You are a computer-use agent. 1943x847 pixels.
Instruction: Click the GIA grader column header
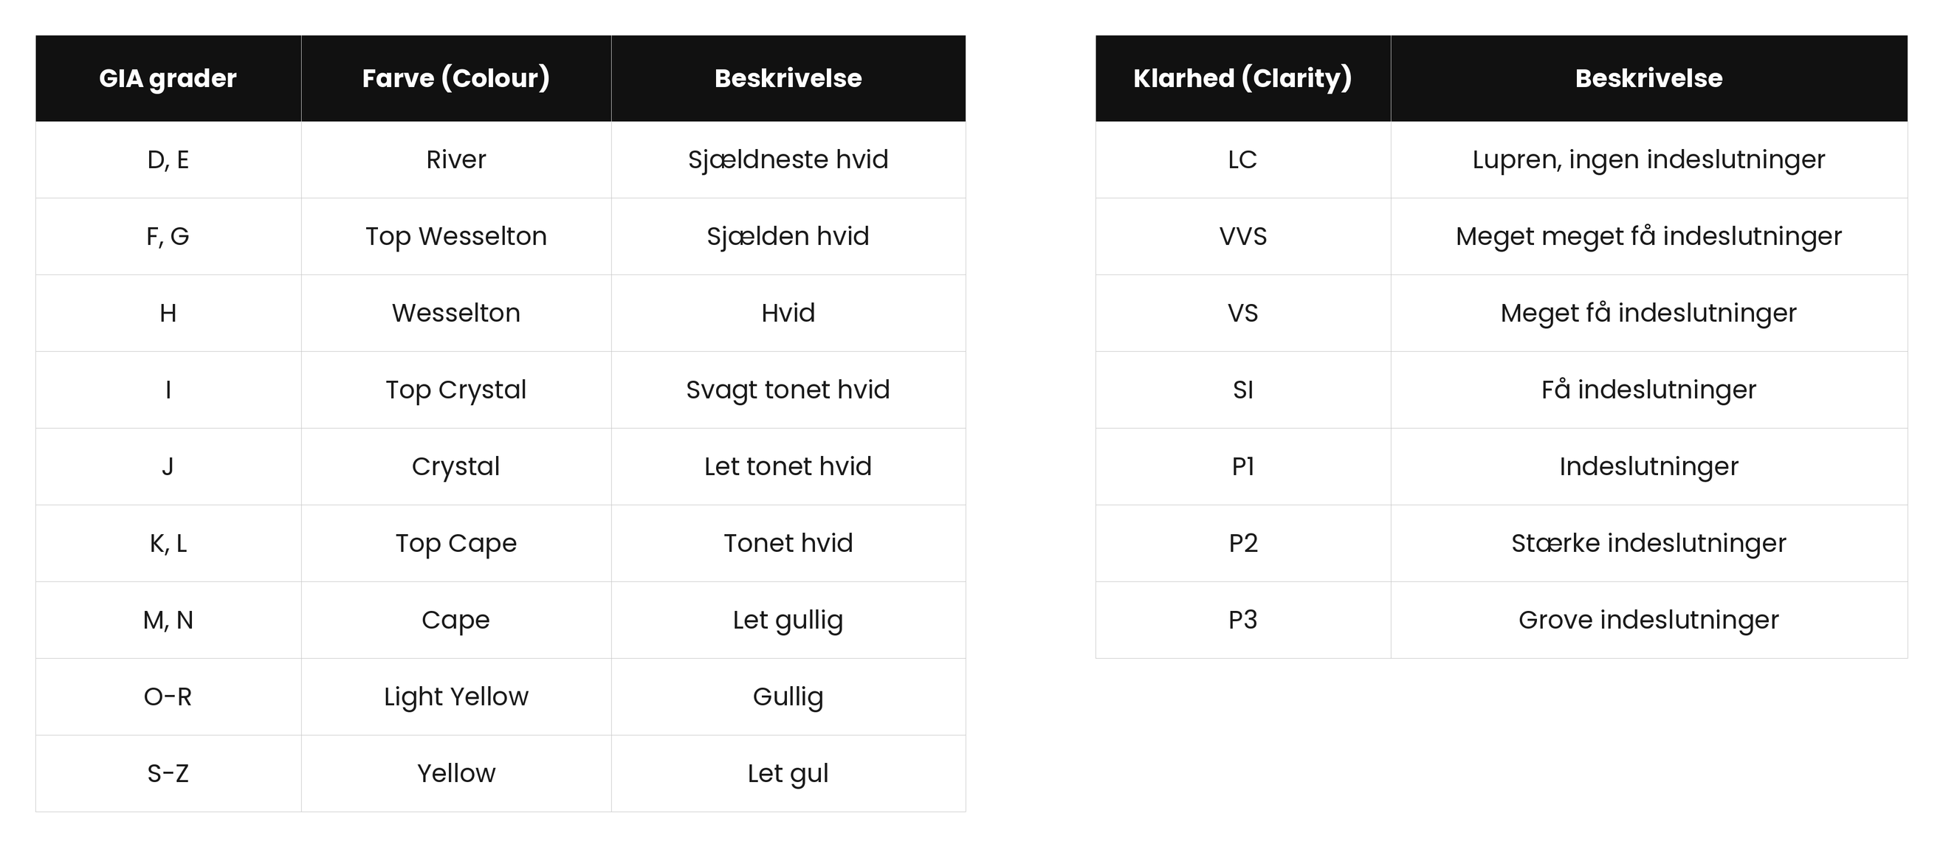168,78
